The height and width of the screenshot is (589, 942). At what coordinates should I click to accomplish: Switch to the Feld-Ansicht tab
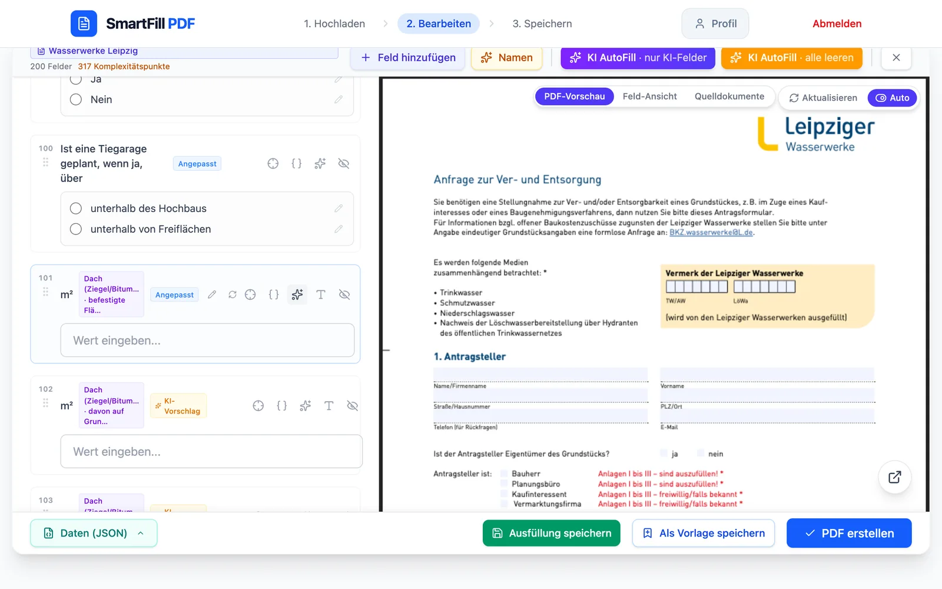[x=650, y=97]
